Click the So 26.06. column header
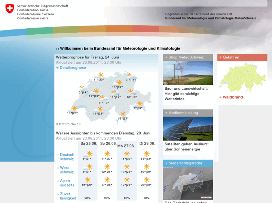272x203 pixels. [x=108, y=143]
